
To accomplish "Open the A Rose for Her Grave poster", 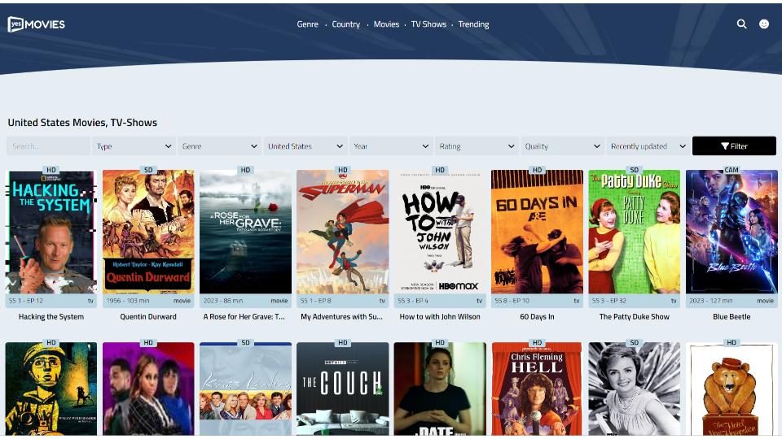I will point(245,232).
